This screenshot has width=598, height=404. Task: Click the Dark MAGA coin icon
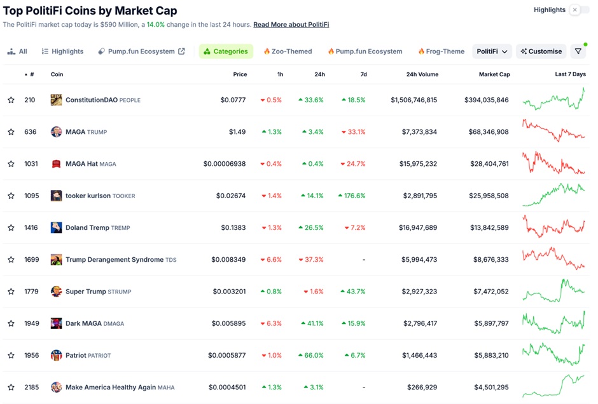pos(56,323)
